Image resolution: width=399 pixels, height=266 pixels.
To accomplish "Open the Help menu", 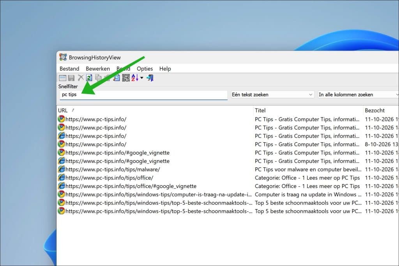I will coord(165,69).
